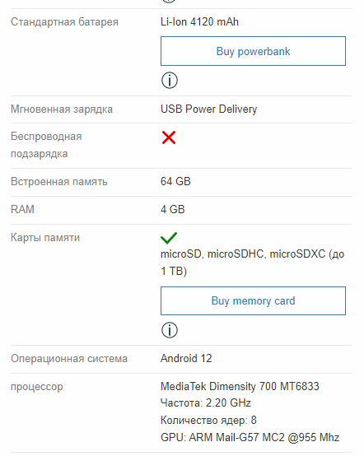Click the red cross for wireless charging
Viewport: 364px width, 456px height.
click(x=169, y=137)
